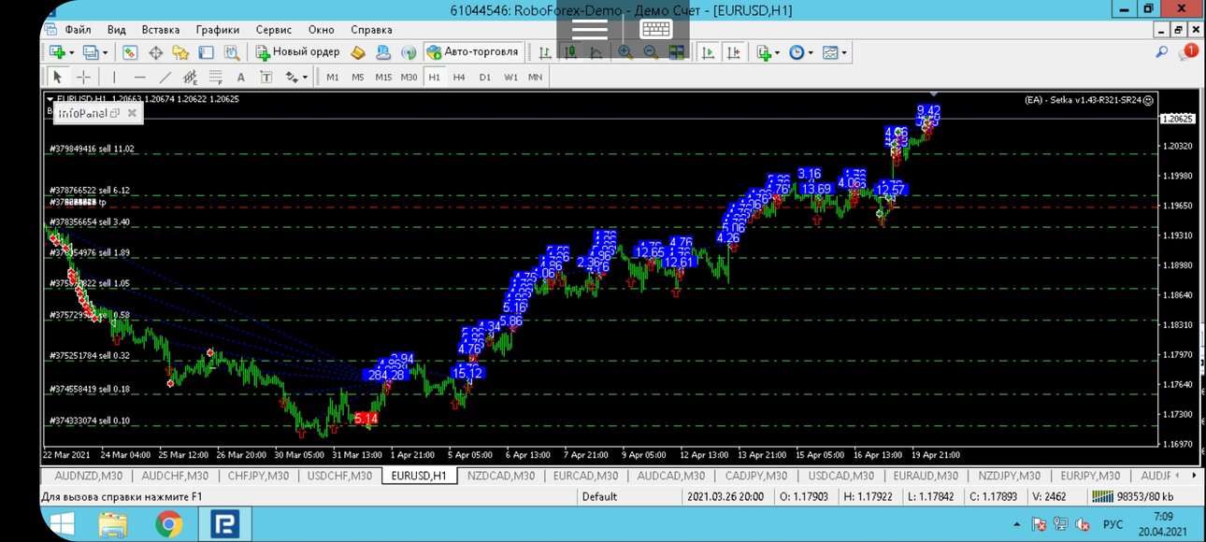The height and width of the screenshot is (542, 1206).
Task: Toggle chart auto scroll
Action: click(x=708, y=52)
